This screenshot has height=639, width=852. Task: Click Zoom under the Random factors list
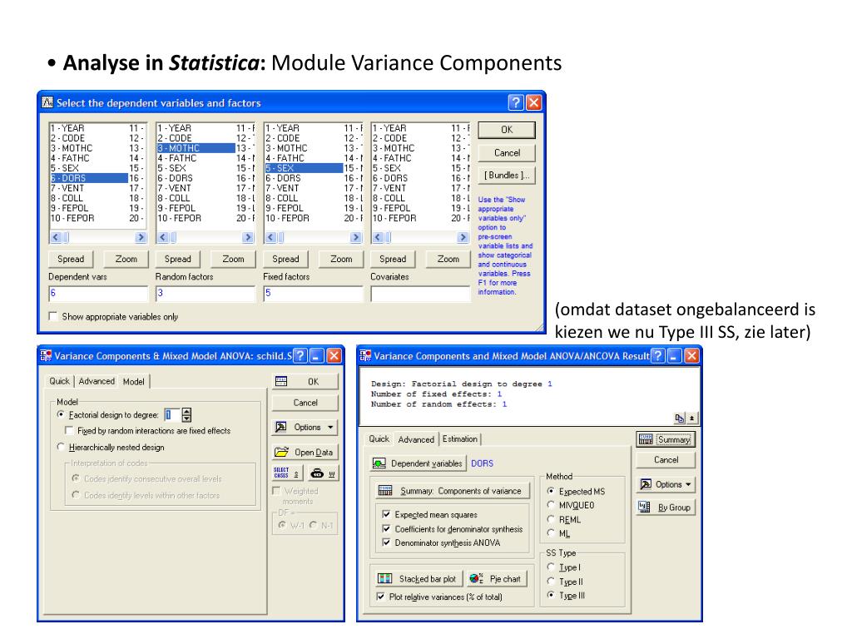click(233, 260)
